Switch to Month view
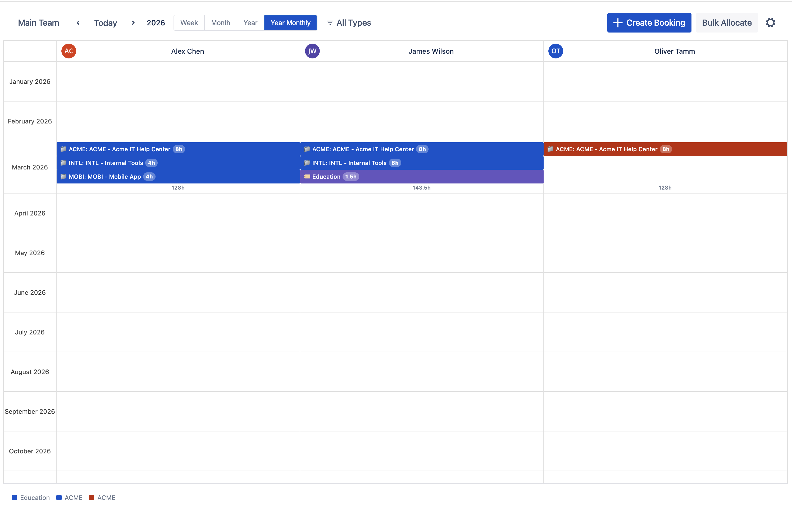 coord(220,23)
